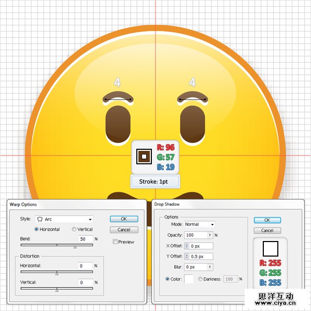Click the Y Offset stepper arrows

tap(187, 256)
